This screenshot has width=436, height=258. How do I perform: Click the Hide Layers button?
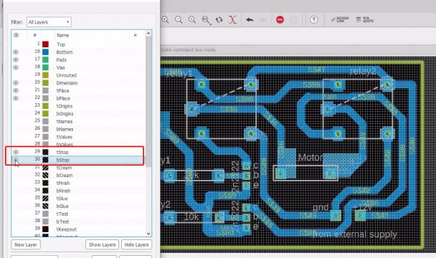pos(136,244)
